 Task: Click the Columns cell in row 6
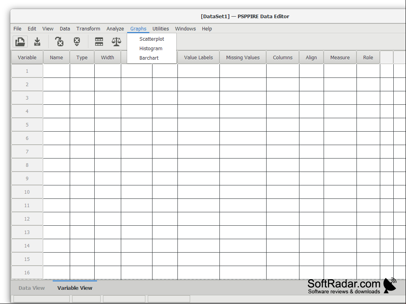tap(283, 138)
